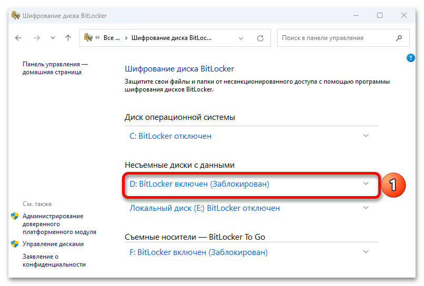424x286 pixels.
Task: Click shield icon beside 'Управление дисками'
Action: (x=15, y=244)
